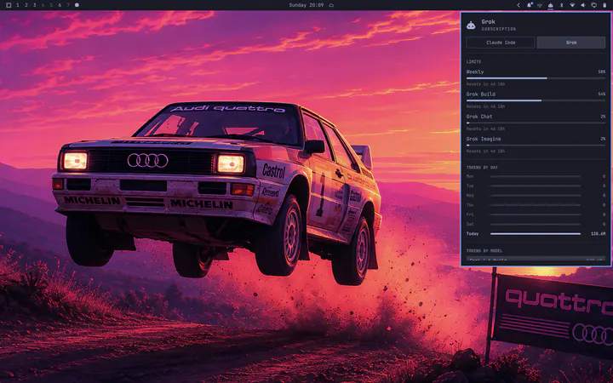Click the 'Sat' row in Tokens by Day
The width and height of the screenshot is (613, 383).
tap(536, 224)
